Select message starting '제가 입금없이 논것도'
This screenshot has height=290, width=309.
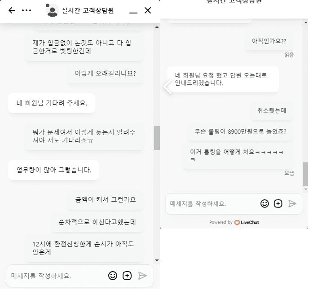point(84,47)
